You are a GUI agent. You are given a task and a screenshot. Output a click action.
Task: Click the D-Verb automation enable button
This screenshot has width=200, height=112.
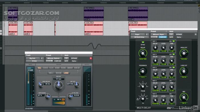tap(66, 58)
